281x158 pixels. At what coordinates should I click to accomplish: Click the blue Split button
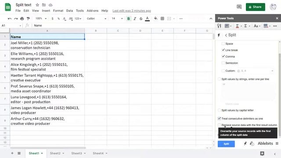click(x=226, y=144)
